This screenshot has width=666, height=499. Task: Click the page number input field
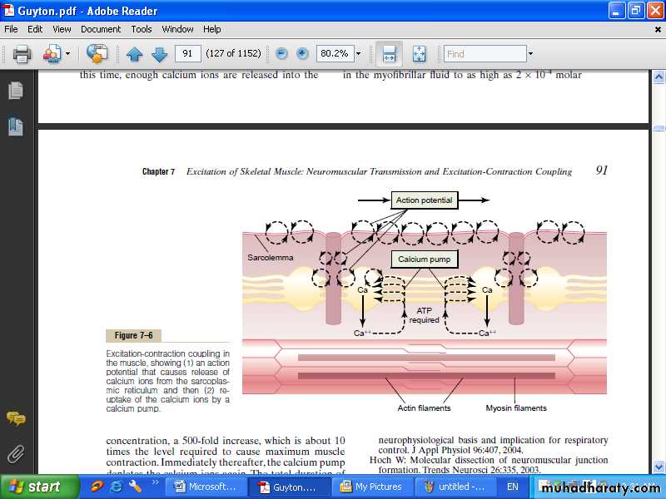[187, 54]
